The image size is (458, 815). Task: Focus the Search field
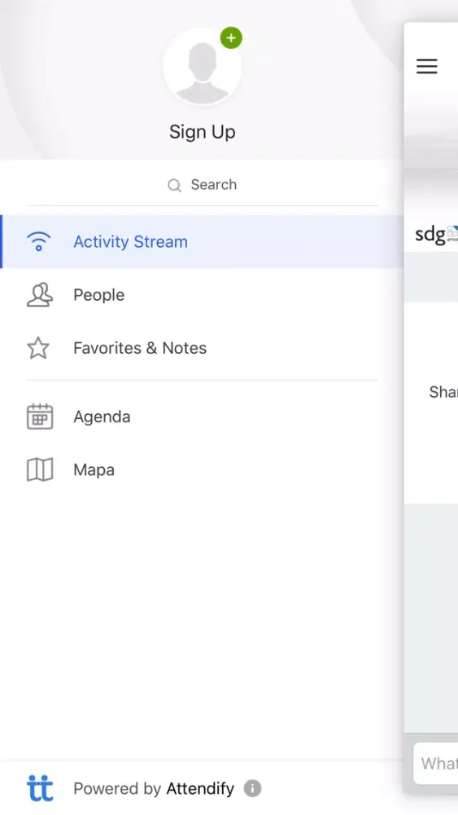(203, 184)
